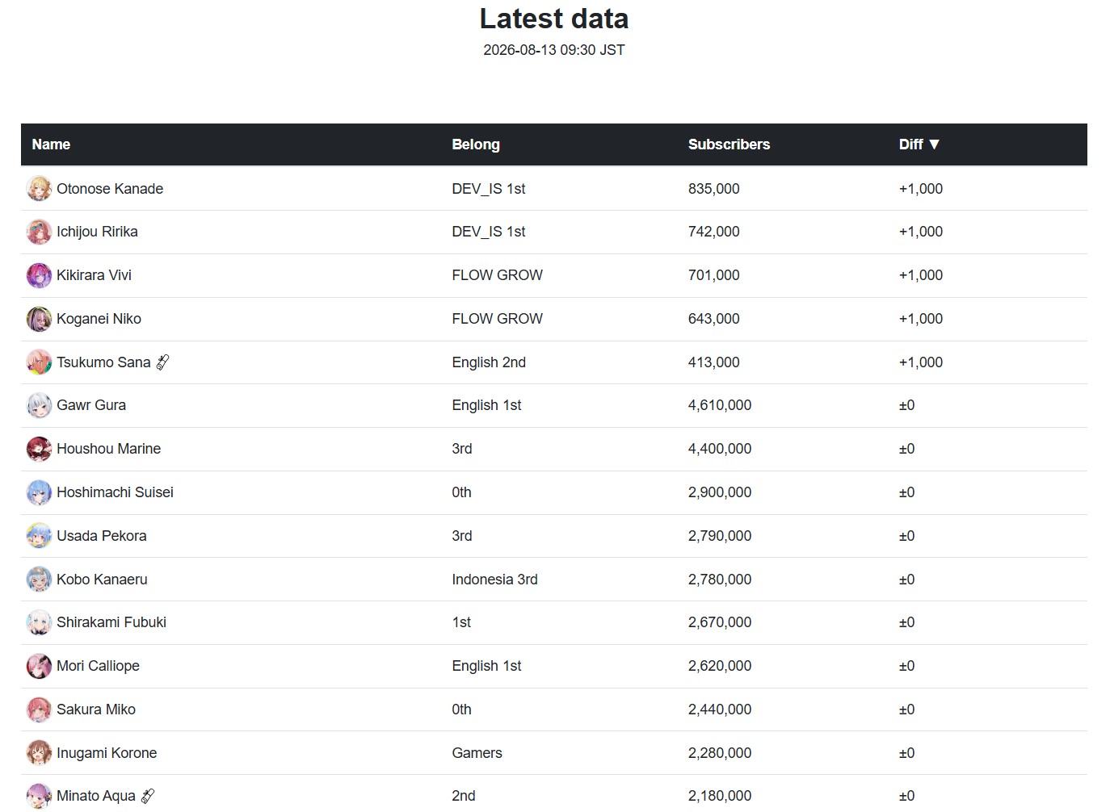The image size is (1110, 812).
Task: Click Diff value in Gawr Gura row
Action: coord(907,405)
